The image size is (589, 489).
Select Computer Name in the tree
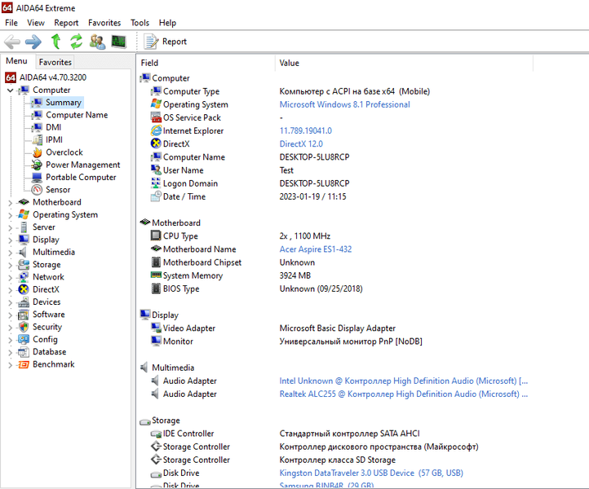(x=77, y=115)
